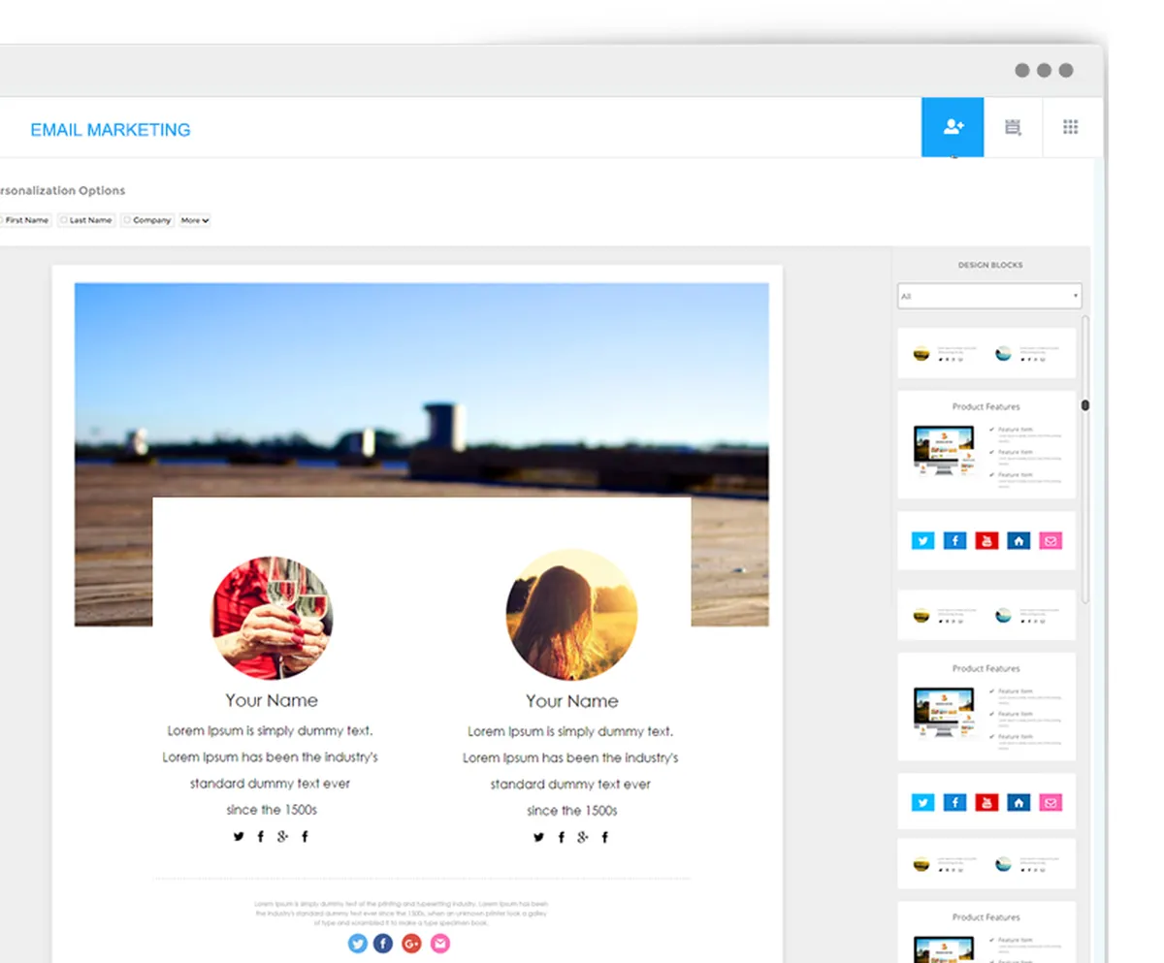Open the apps grid icon in header
The width and height of the screenshot is (1164, 963).
click(1071, 127)
